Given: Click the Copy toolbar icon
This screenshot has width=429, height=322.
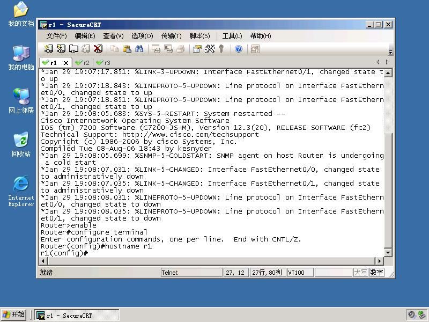Looking at the screenshot, I should pyautogui.click(x=114, y=49).
